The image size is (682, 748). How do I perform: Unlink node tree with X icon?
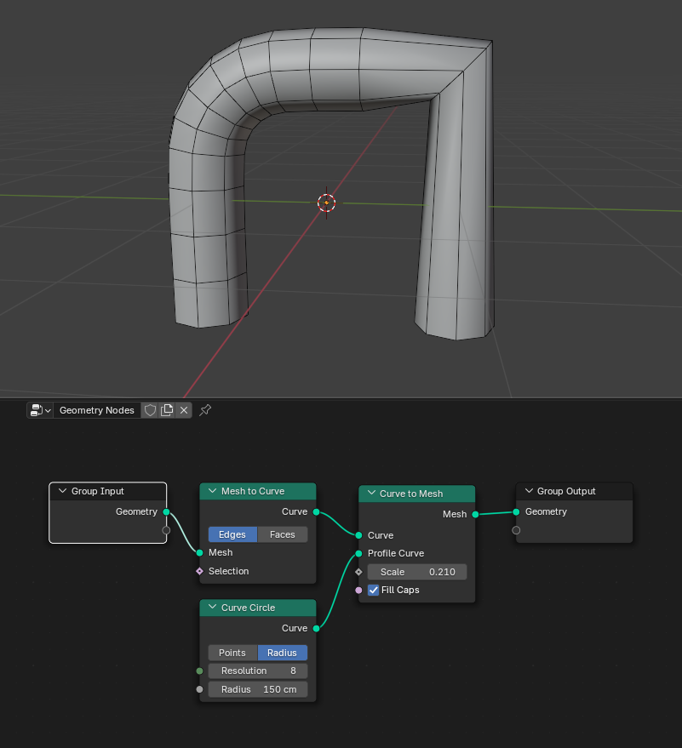(184, 410)
